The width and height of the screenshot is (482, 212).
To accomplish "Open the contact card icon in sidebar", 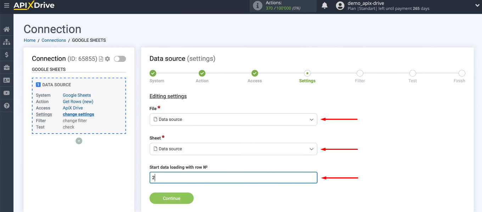I will tap(6, 80).
